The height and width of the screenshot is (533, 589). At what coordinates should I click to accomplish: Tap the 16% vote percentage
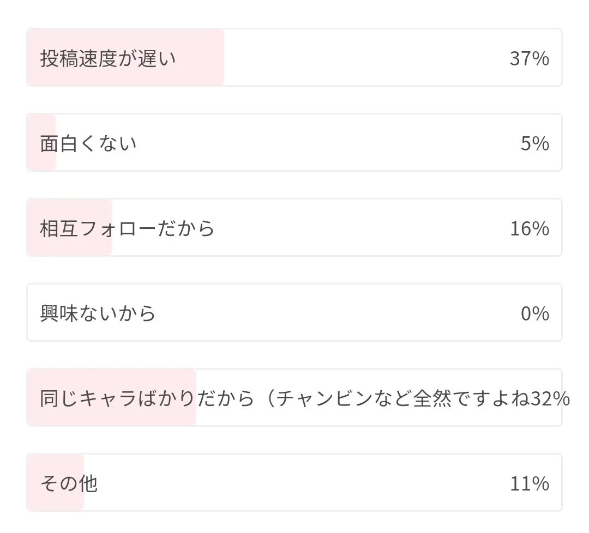click(x=529, y=228)
